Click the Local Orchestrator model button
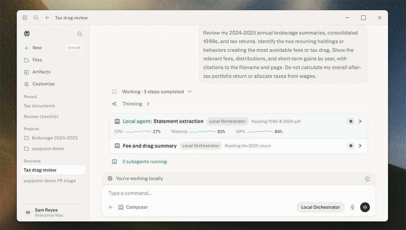Screen dimensions: 406x230 click(x=320, y=207)
